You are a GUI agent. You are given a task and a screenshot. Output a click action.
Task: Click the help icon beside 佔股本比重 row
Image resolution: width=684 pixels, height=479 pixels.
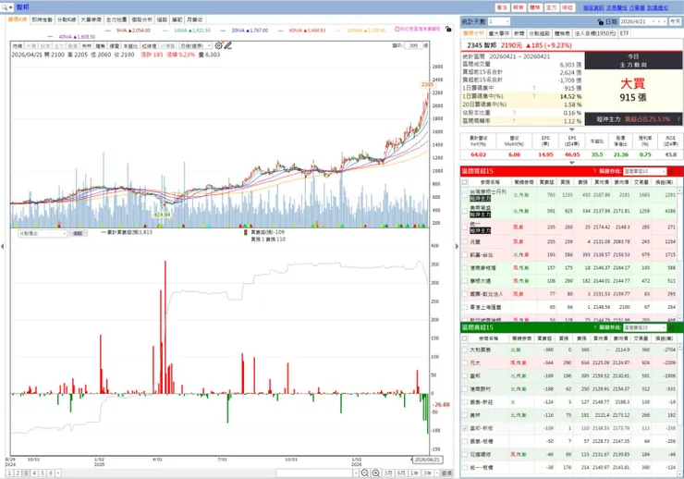click(514, 113)
